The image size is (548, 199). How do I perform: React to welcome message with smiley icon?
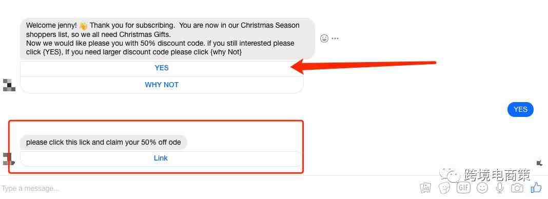click(324, 38)
